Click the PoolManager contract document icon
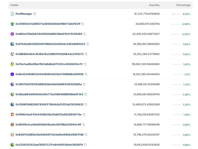The image size is (198, 149). coord(12,14)
